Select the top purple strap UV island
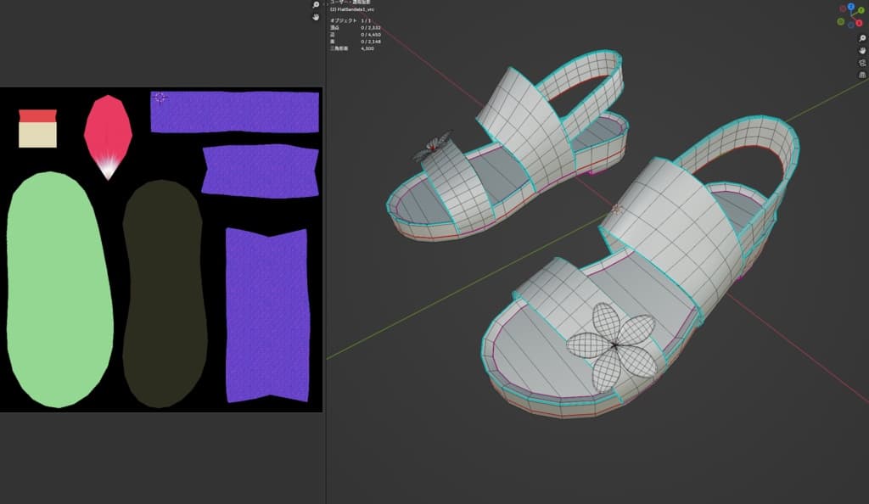Image resolution: width=869 pixels, height=504 pixels. click(235, 112)
